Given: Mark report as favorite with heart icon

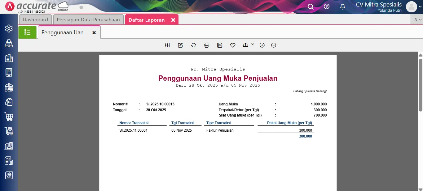Looking at the screenshot, I should (x=233, y=45).
